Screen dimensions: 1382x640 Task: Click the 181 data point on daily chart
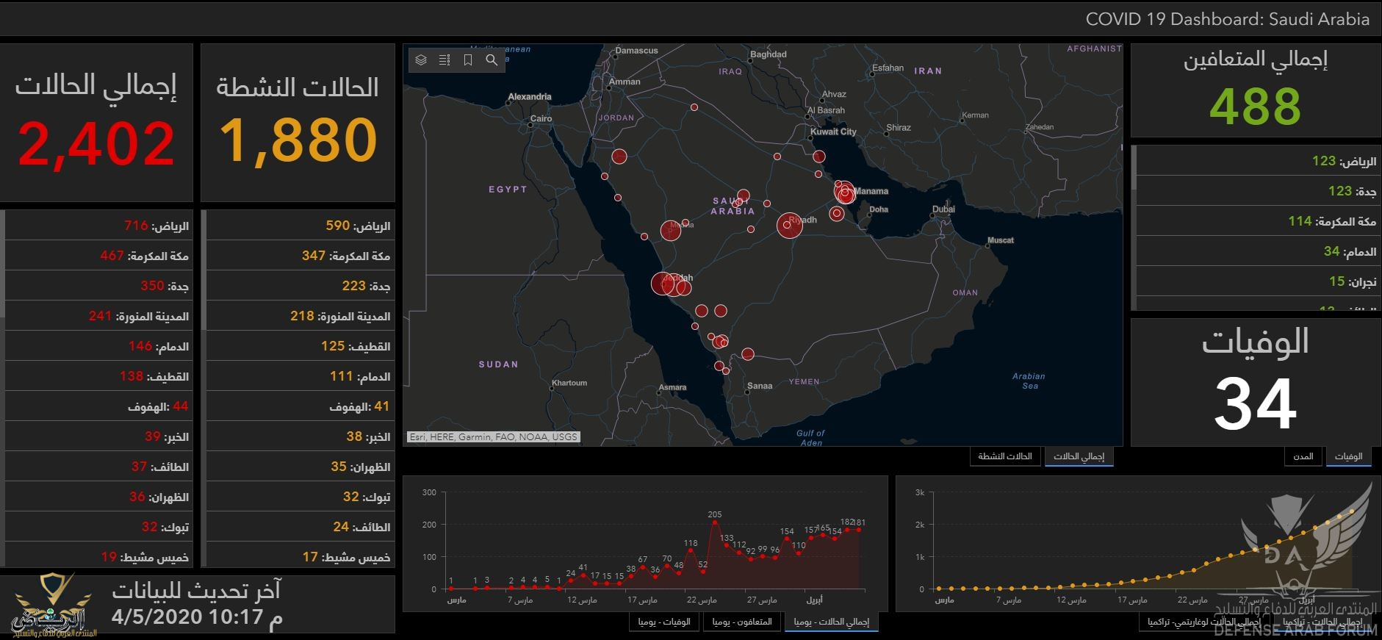[x=859, y=530]
